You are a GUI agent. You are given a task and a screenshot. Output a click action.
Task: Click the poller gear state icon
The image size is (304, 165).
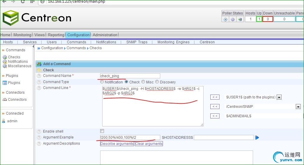click(233, 19)
